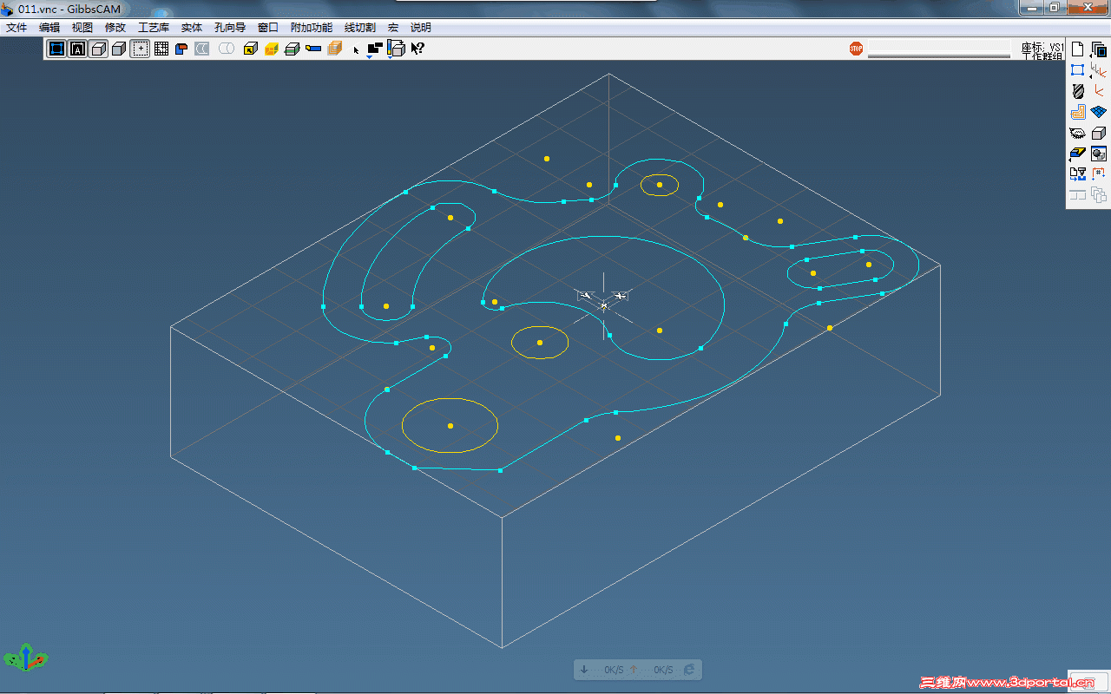
Task: Click the yellow eraser icon in the right panel
Action: pos(1077,153)
